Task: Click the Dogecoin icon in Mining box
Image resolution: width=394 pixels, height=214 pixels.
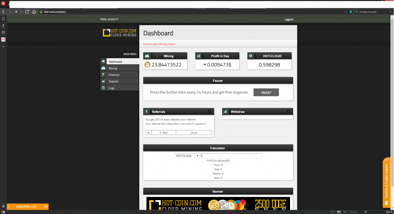Action: pos(147,65)
